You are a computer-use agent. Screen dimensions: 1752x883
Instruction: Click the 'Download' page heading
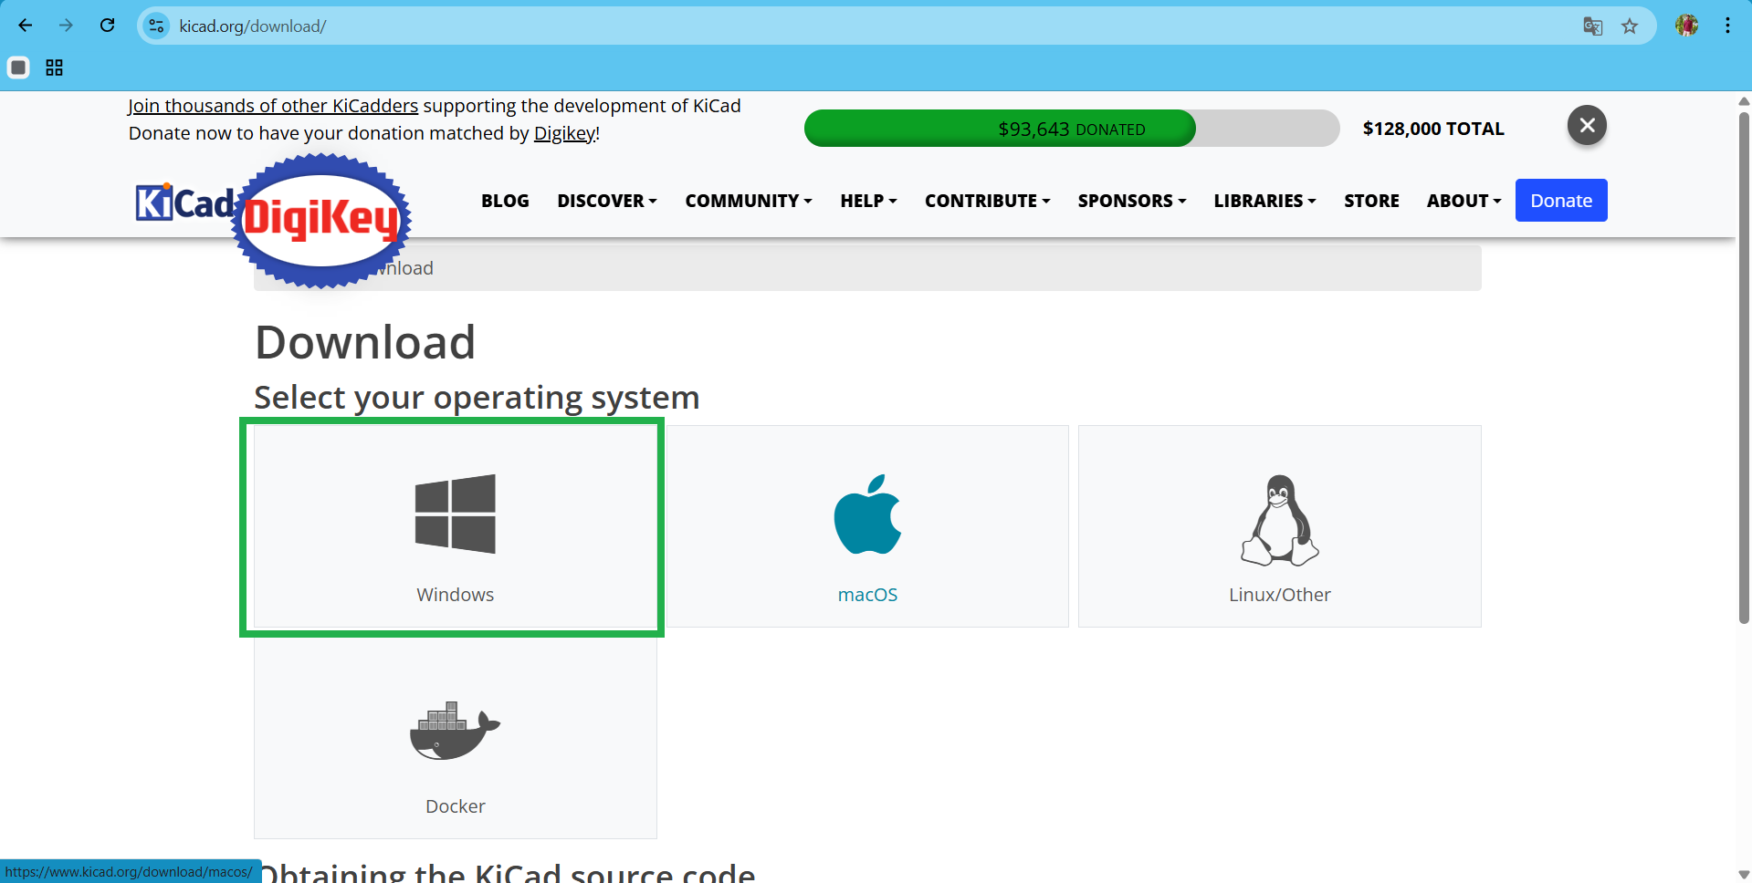pyautogui.click(x=365, y=342)
